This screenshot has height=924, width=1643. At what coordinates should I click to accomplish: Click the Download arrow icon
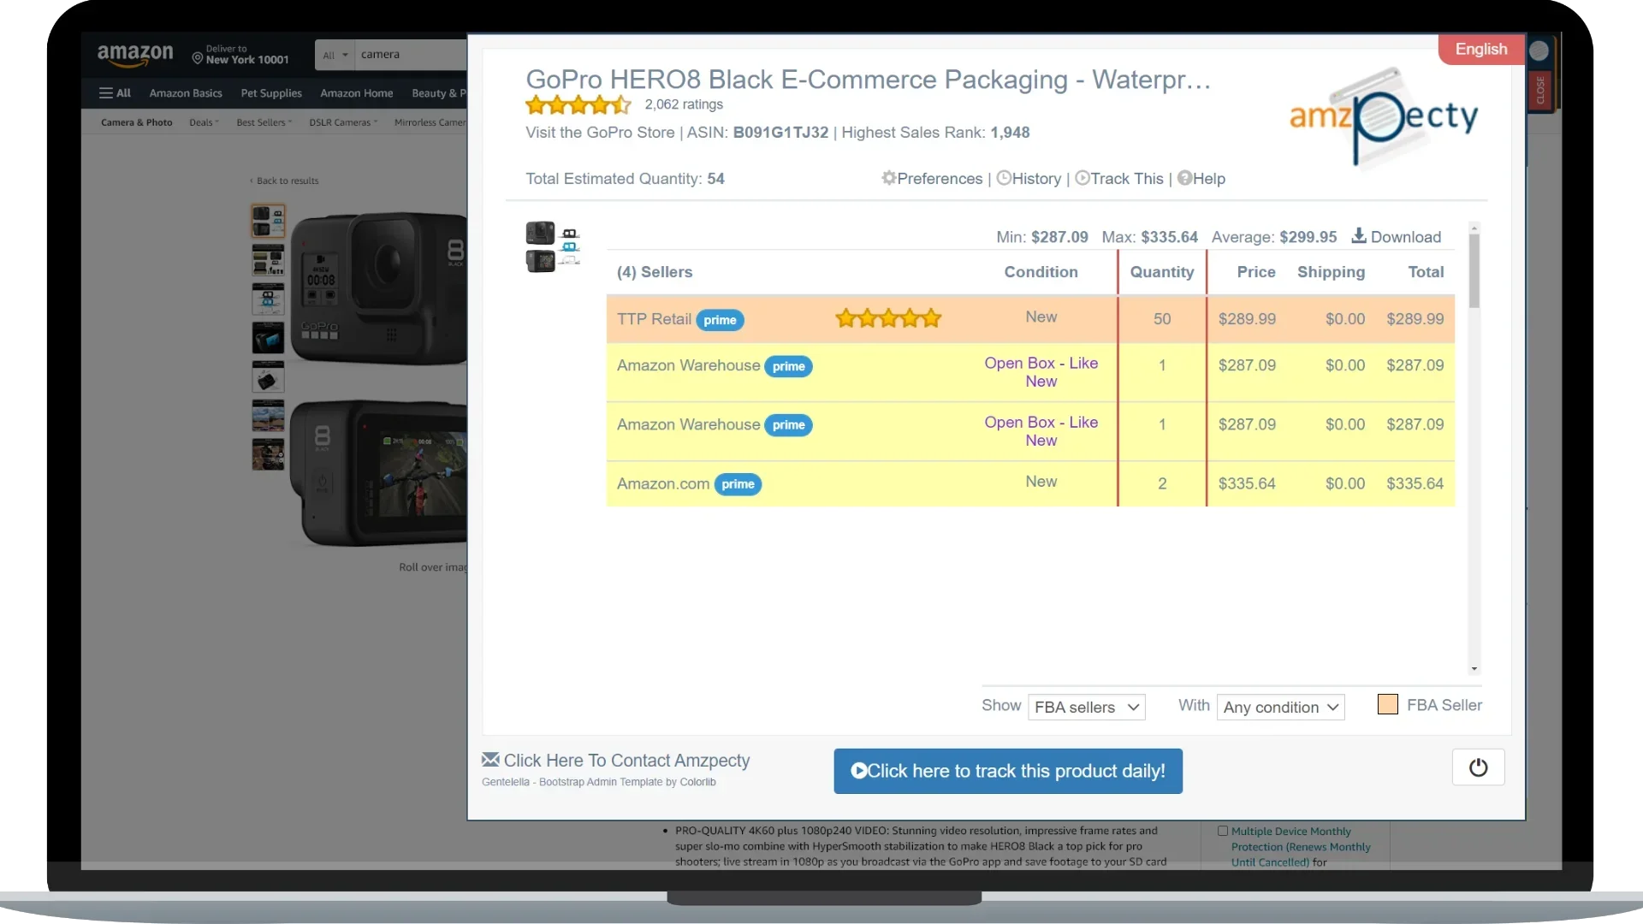tap(1359, 235)
